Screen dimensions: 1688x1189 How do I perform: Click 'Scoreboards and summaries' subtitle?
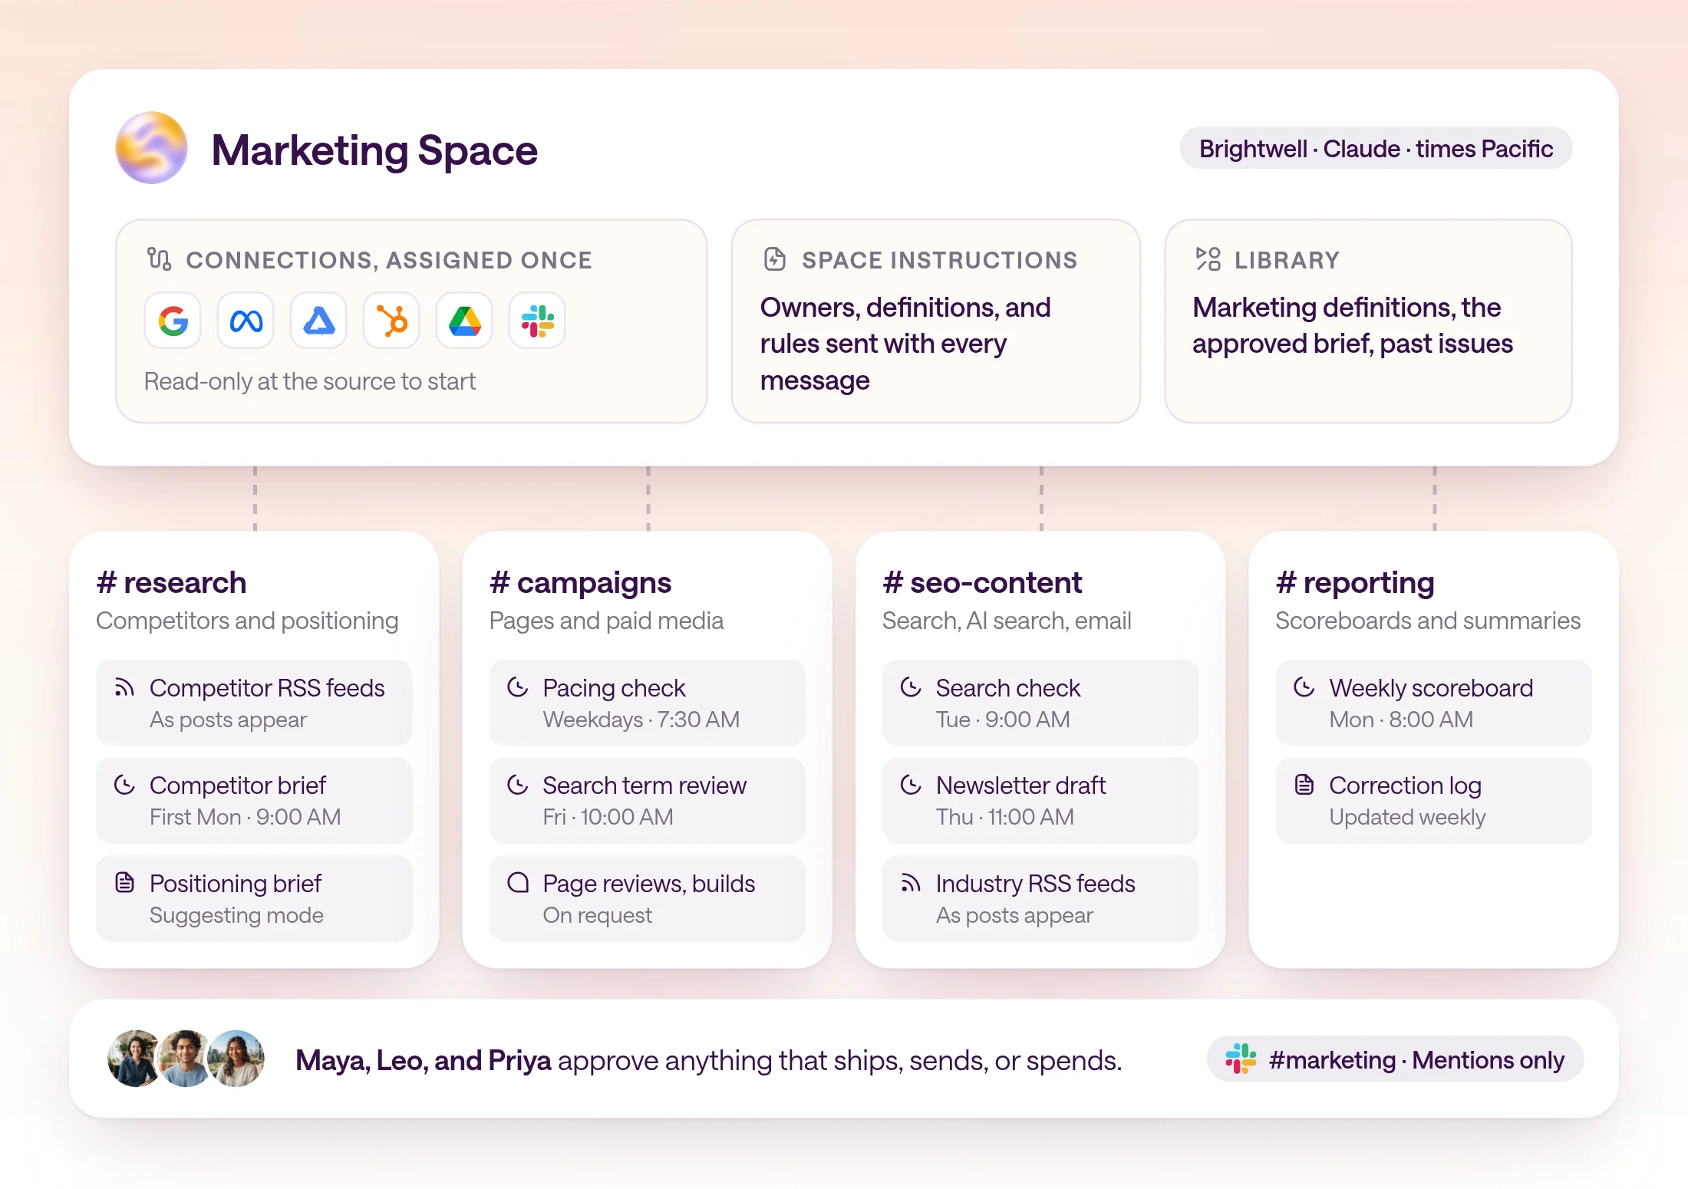(1428, 621)
